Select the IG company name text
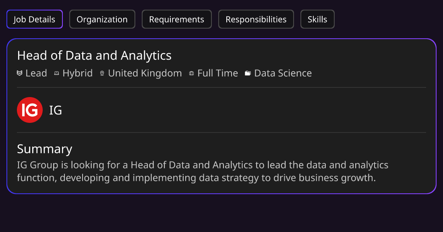This screenshot has height=232, width=443. pyautogui.click(x=56, y=110)
